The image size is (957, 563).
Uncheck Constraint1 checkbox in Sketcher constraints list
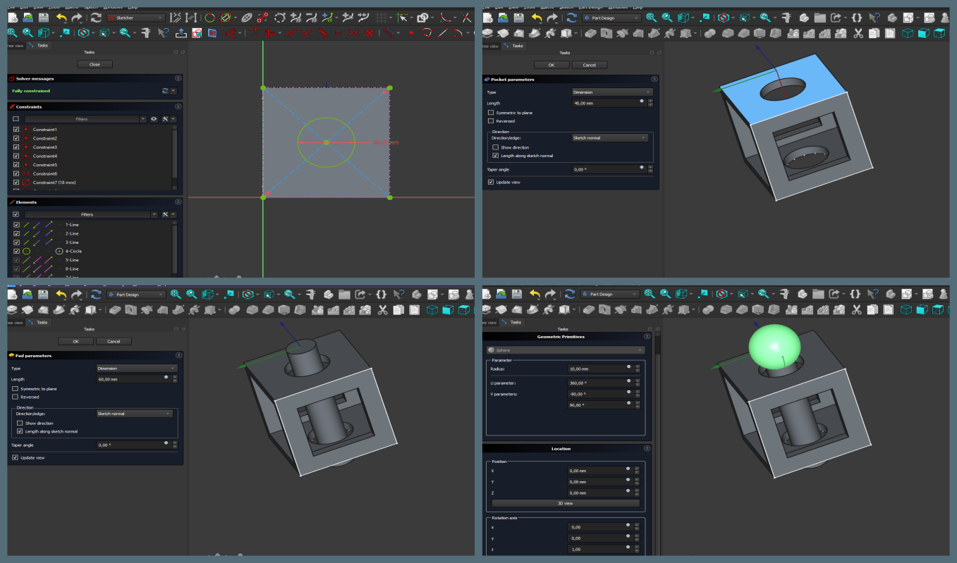[16, 130]
